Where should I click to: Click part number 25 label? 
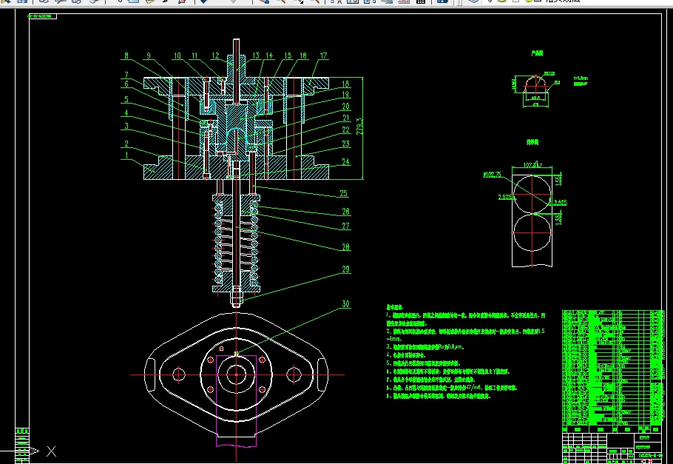343,193
